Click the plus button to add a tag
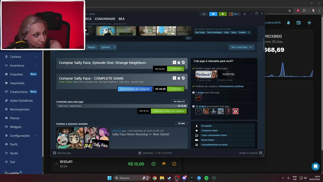The image size is (323, 182). click(249, 32)
